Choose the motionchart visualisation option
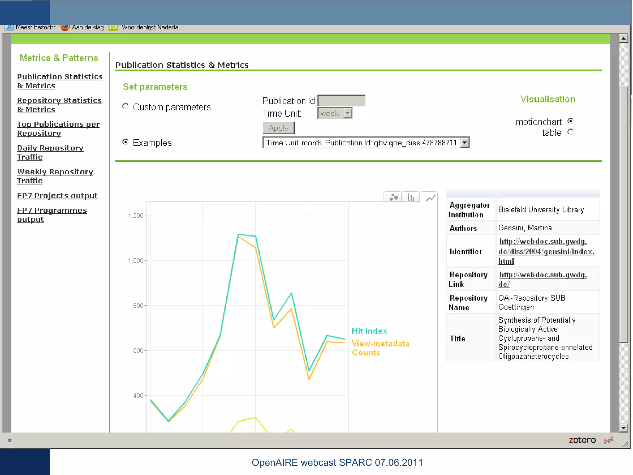 click(570, 121)
